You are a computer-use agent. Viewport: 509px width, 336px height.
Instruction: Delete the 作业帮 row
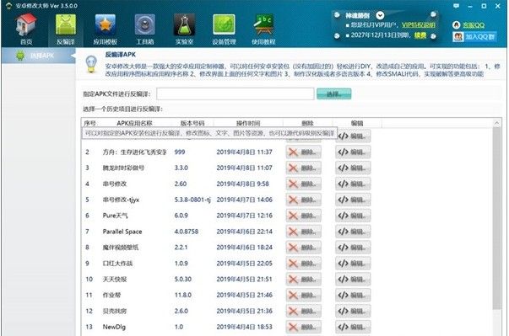pyautogui.click(x=304, y=295)
